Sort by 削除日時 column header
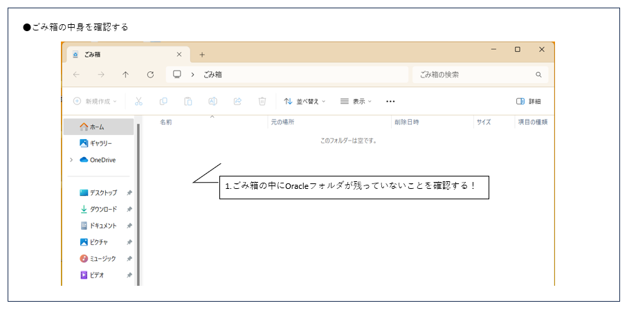Image resolution: width=627 pixels, height=310 pixels. tap(407, 122)
